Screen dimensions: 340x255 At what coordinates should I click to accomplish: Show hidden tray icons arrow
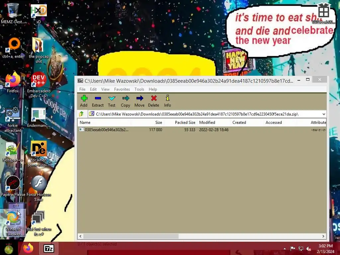(285, 249)
